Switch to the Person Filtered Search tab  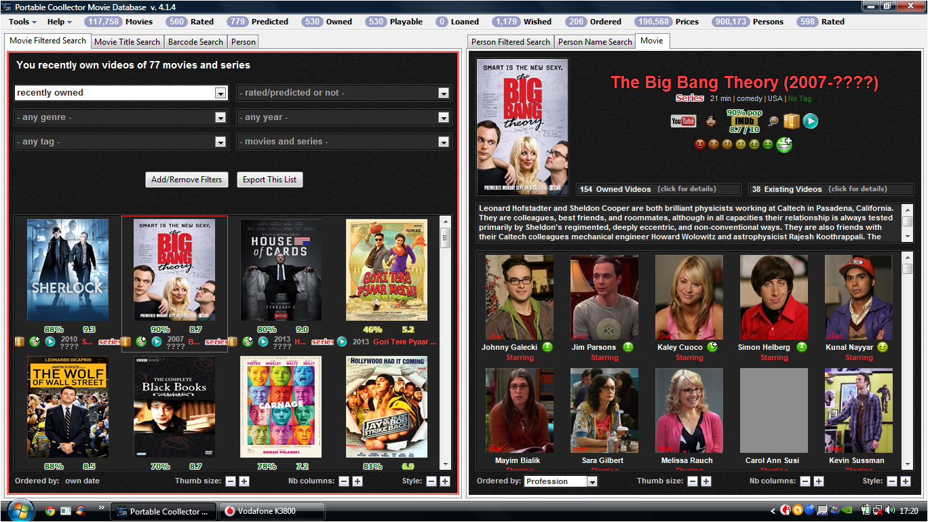coord(511,41)
